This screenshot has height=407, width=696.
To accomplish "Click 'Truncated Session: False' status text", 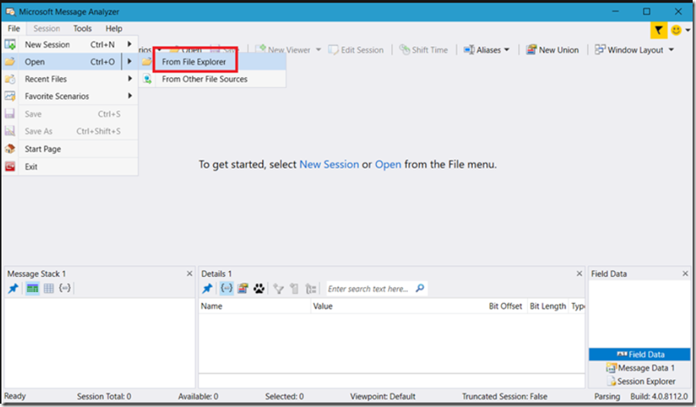I will tap(505, 396).
